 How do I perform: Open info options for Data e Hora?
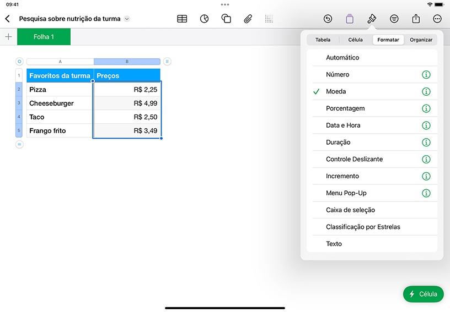pyautogui.click(x=426, y=125)
